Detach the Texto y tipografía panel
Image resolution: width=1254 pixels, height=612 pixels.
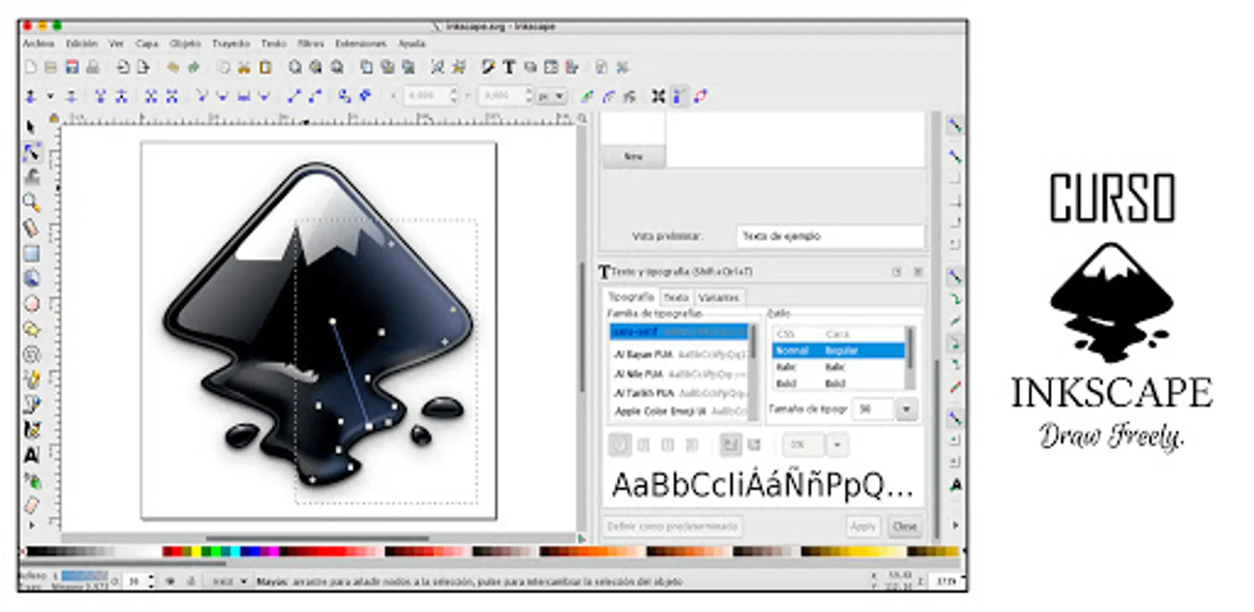(897, 272)
